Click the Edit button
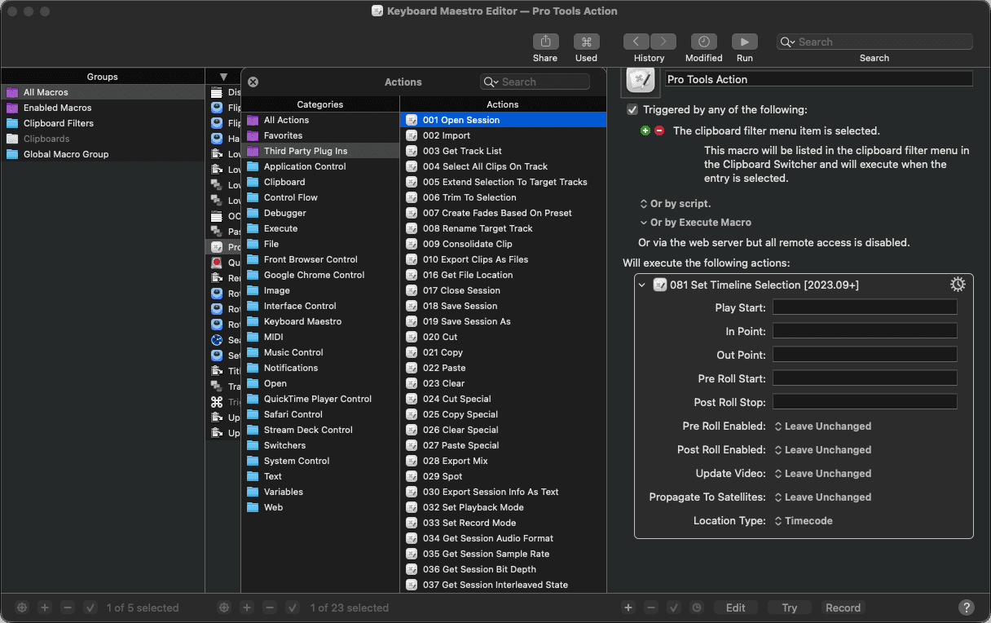 click(736, 608)
